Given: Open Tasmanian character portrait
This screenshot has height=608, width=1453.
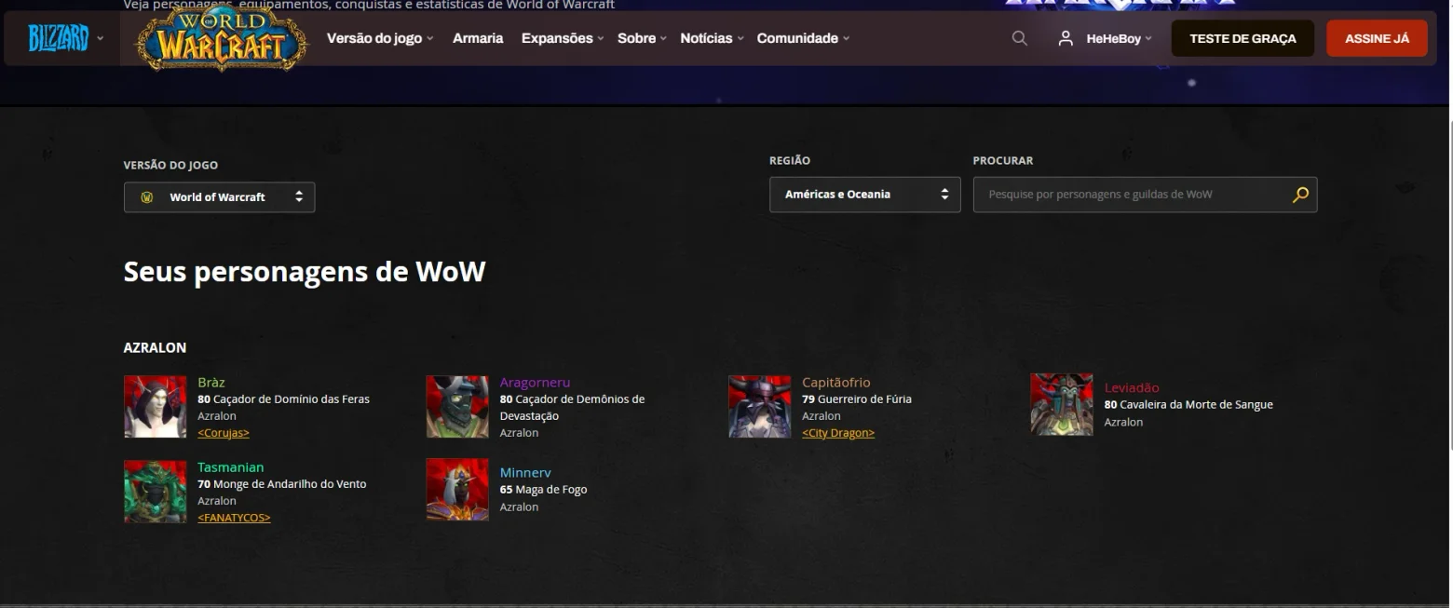Looking at the screenshot, I should (156, 491).
